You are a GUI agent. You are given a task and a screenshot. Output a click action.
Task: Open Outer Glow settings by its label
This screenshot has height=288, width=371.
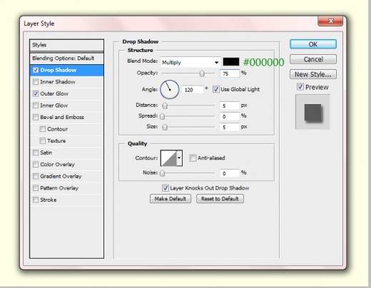point(54,93)
